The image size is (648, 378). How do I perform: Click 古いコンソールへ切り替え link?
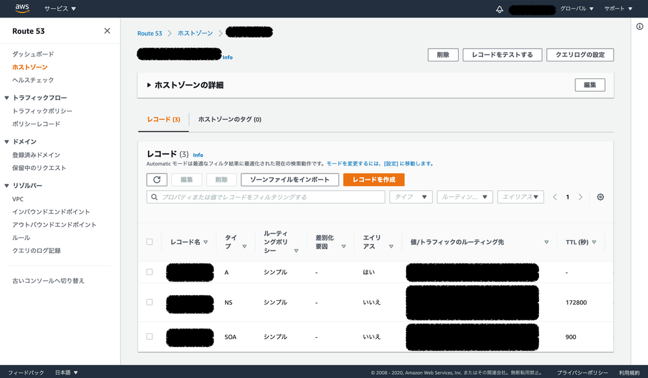click(49, 281)
